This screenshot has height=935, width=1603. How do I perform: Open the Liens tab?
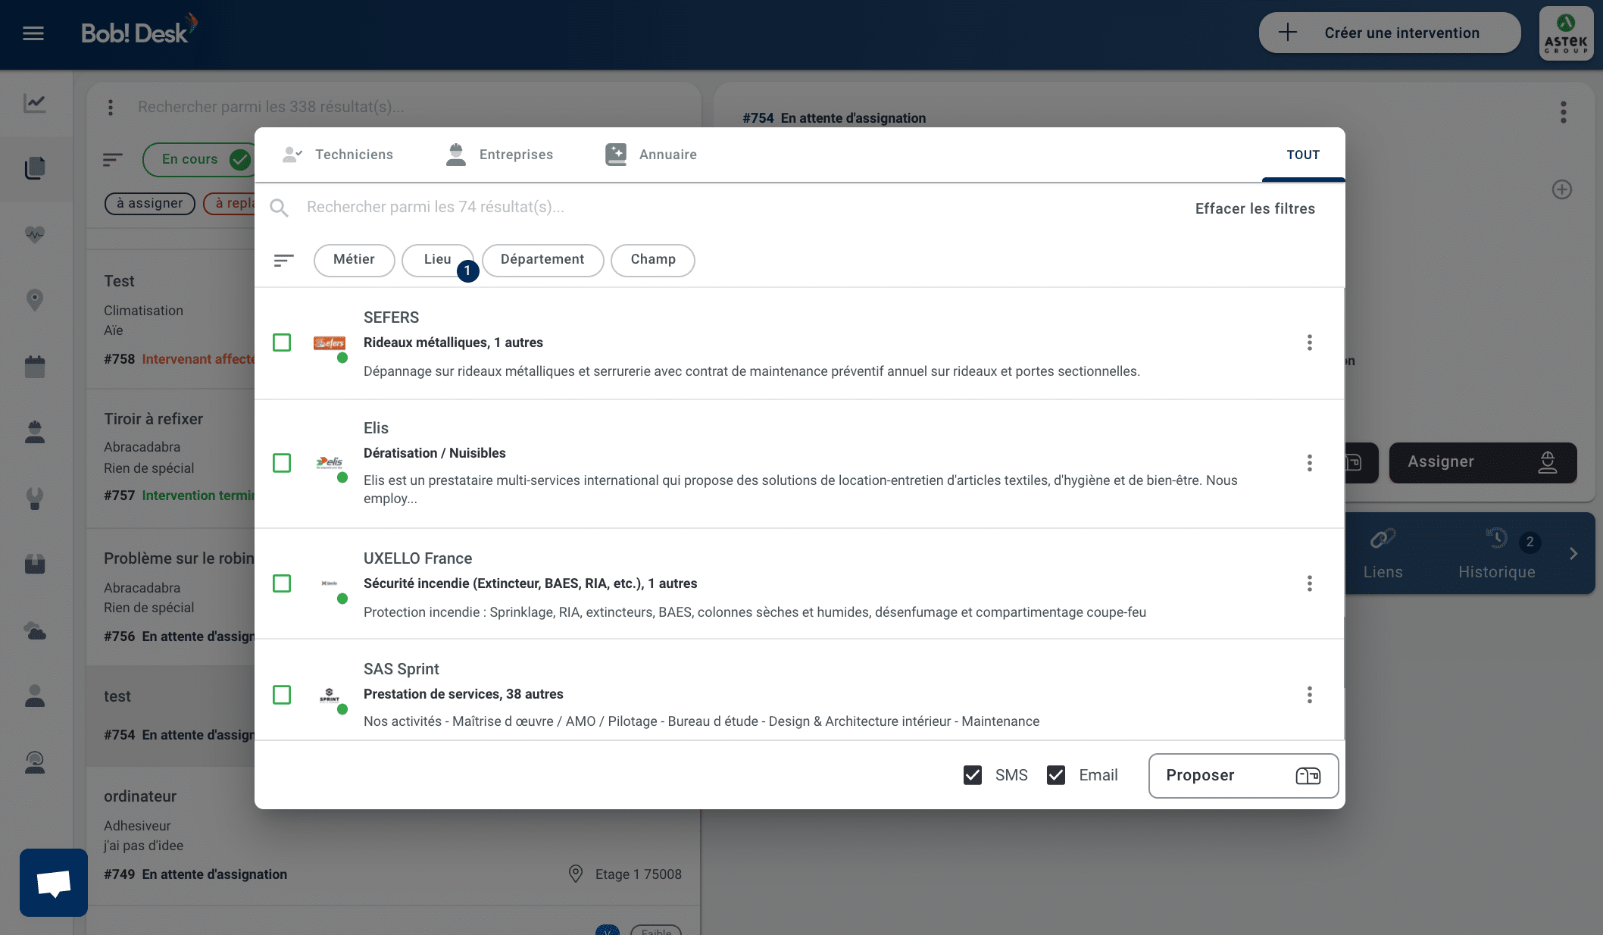(x=1383, y=554)
